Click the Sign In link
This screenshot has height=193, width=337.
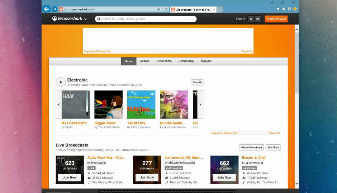click(240, 19)
